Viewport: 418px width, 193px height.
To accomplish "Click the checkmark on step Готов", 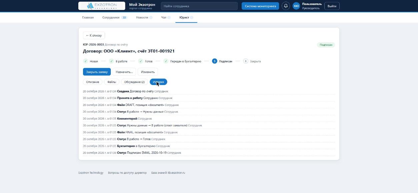I will [x=141, y=61].
